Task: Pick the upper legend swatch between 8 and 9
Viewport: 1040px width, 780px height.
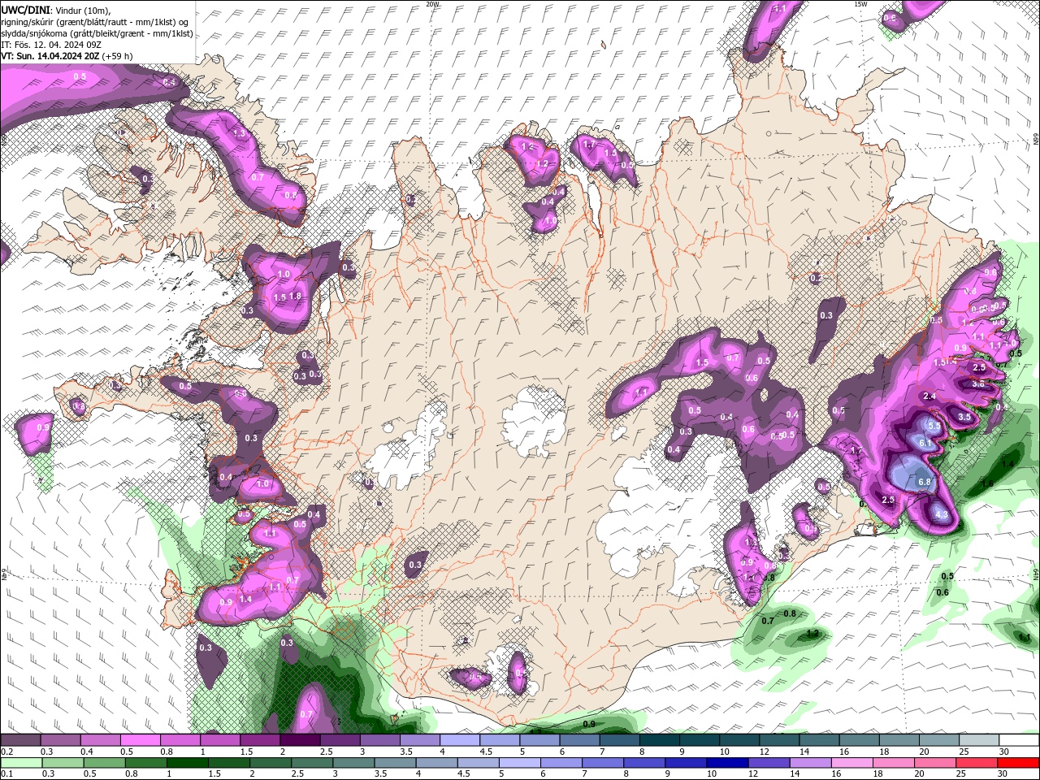Action: pyautogui.click(x=660, y=739)
